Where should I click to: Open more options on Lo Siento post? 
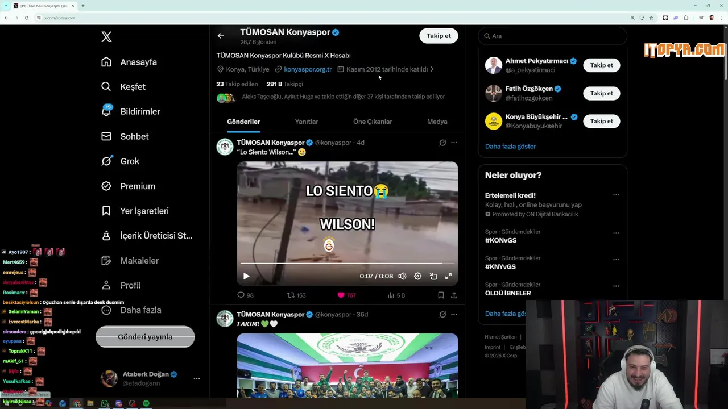pyautogui.click(x=454, y=143)
